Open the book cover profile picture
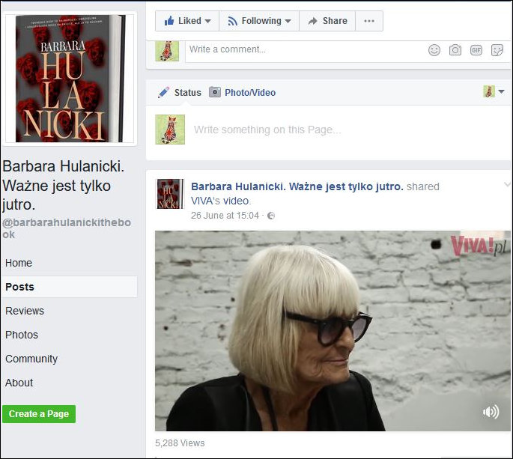The image size is (513, 459). [70, 79]
